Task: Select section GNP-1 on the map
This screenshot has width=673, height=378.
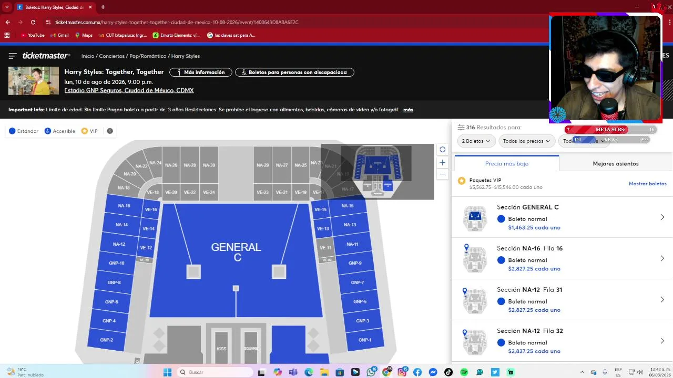Action: coord(365,340)
